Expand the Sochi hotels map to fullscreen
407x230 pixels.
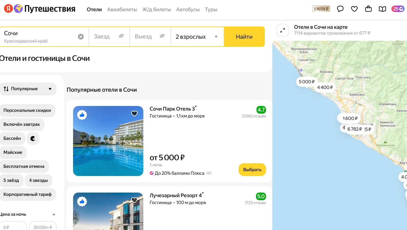[x=283, y=30]
